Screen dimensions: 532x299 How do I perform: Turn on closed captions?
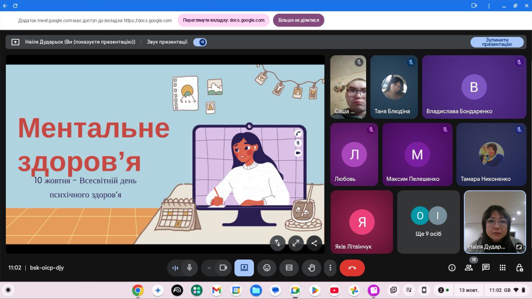[289, 268]
